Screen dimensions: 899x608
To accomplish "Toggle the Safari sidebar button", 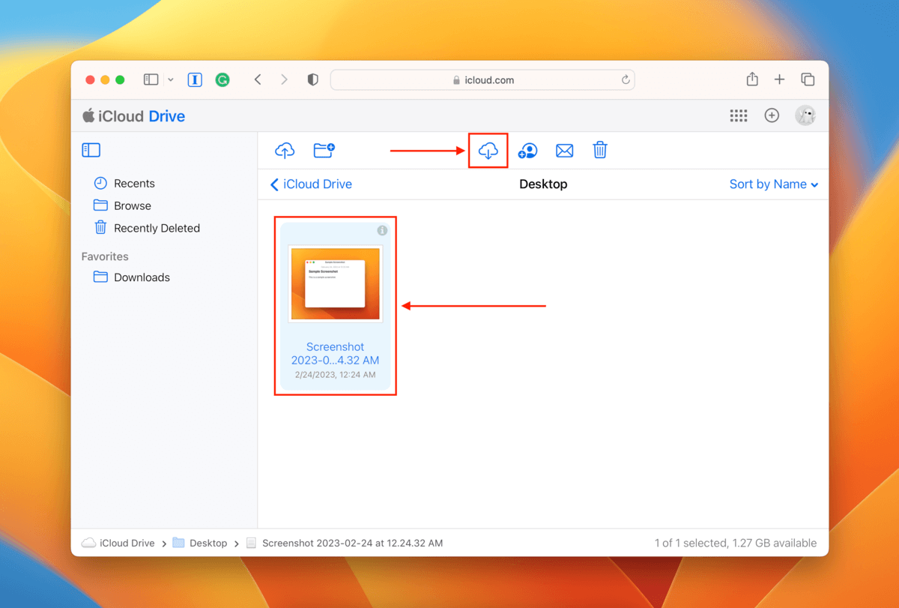I will (151, 79).
